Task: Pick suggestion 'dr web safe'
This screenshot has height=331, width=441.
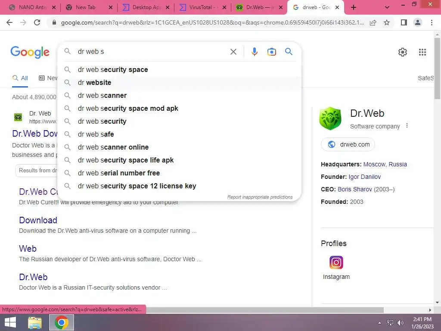Action: tap(180, 134)
